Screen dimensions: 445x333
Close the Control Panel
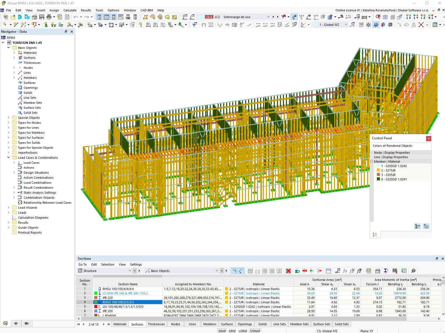click(x=429, y=138)
